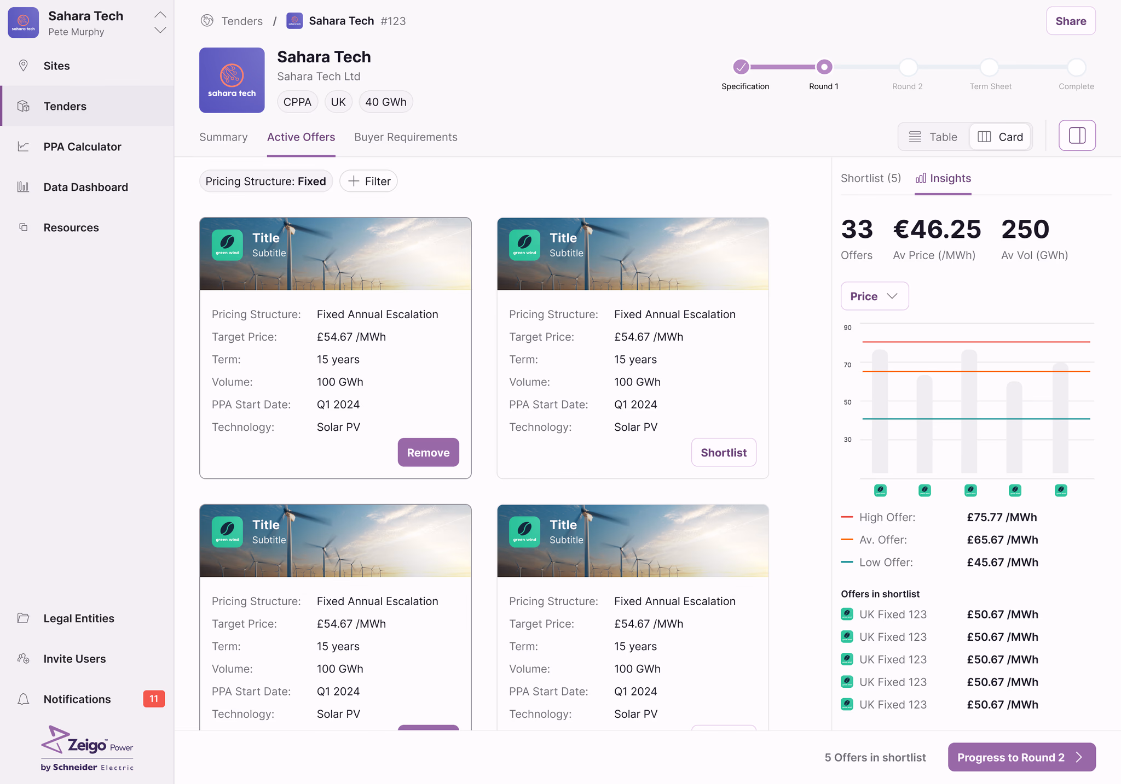Click the first UK Fixed 123 shortlist entry
This screenshot has height=784, width=1121.
click(x=939, y=615)
